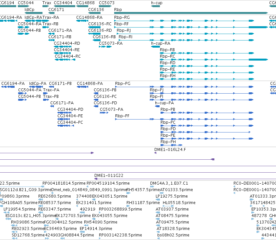
Task: Select the CG34404-RE transcript label
Action: [67, 50]
